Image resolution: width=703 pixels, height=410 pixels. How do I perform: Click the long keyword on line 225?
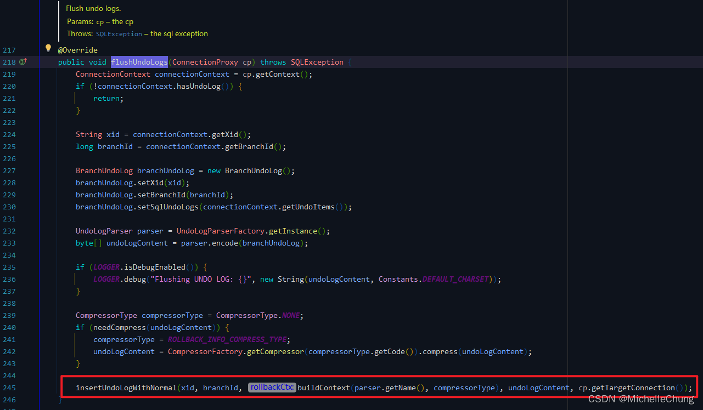[85, 146]
